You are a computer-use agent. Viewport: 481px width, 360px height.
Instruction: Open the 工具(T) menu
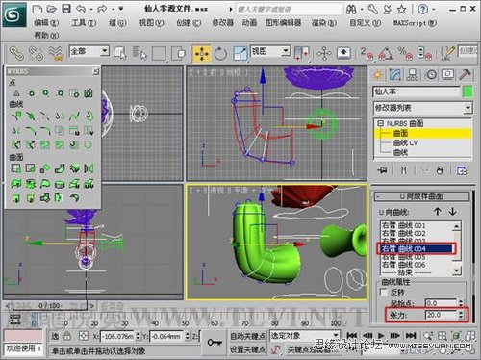click(x=84, y=23)
